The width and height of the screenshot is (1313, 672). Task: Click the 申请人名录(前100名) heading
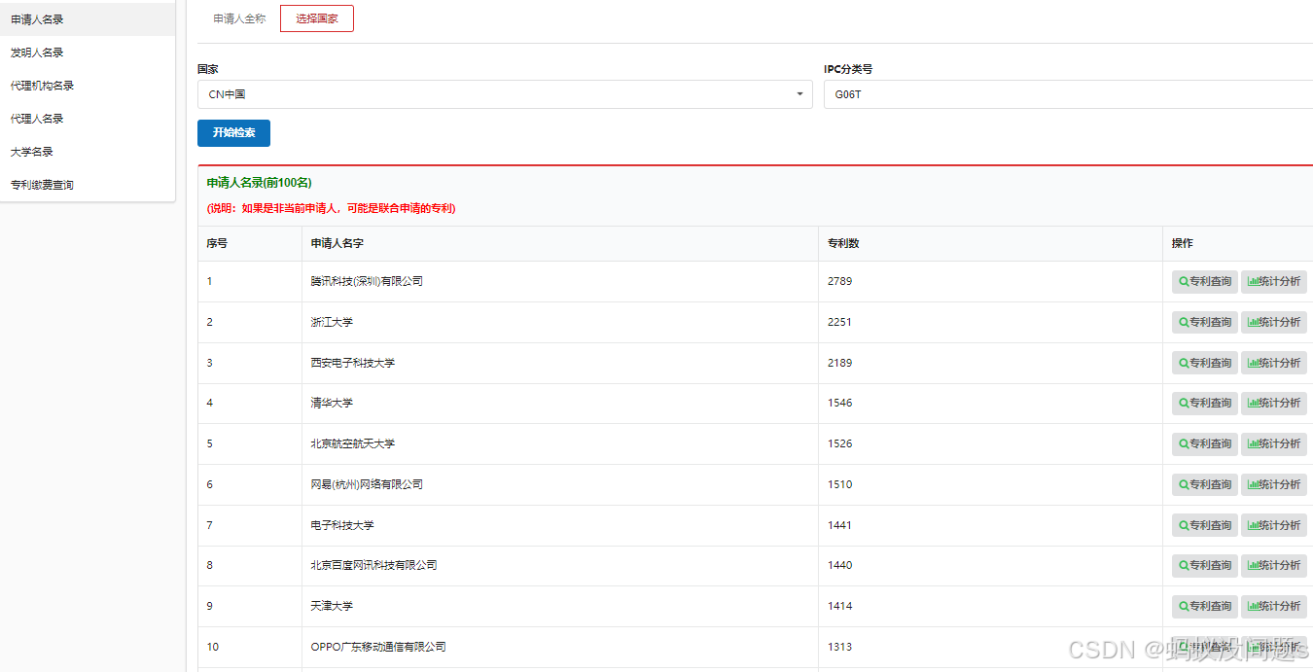pyautogui.click(x=259, y=183)
